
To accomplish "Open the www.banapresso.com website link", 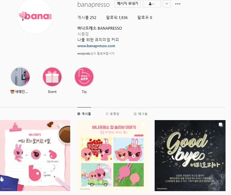I will pos(96,46).
